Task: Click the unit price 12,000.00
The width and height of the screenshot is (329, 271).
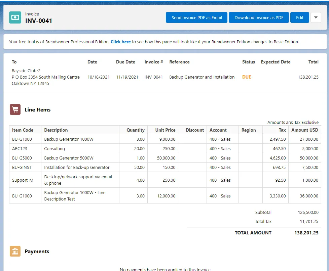Action: click(x=166, y=196)
